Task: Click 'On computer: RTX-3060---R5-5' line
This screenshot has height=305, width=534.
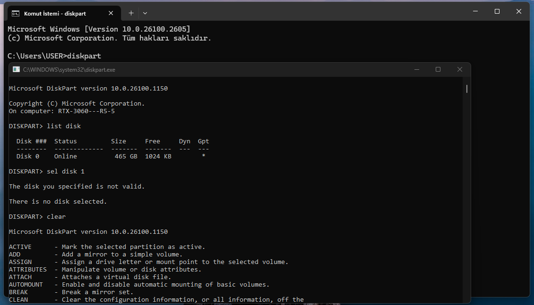Action: [61, 111]
